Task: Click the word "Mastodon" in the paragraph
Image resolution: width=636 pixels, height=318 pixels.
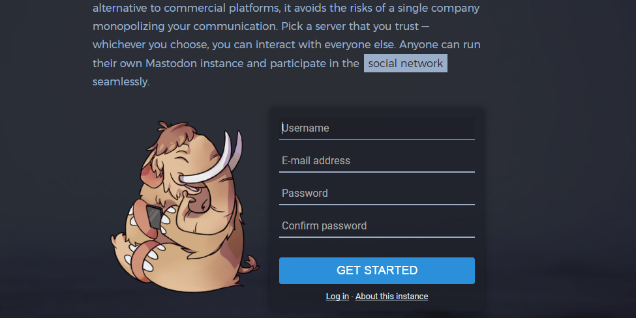Action: (x=171, y=64)
